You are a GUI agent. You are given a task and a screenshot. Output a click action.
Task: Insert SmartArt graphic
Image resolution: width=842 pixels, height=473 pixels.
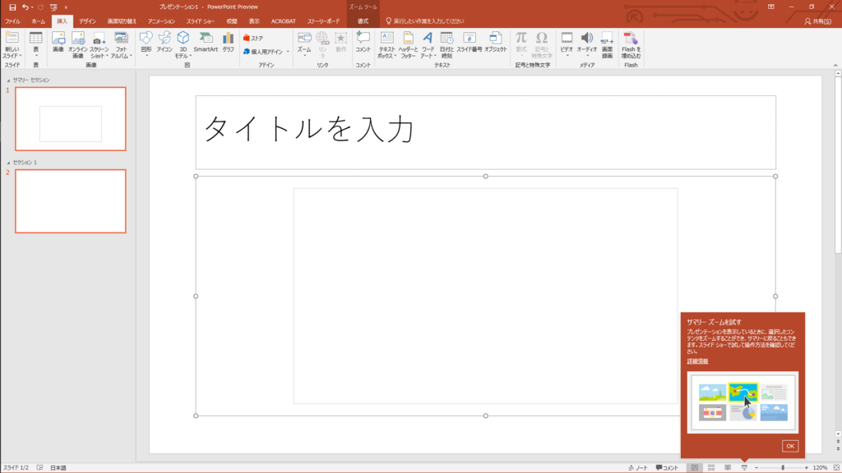[206, 42]
